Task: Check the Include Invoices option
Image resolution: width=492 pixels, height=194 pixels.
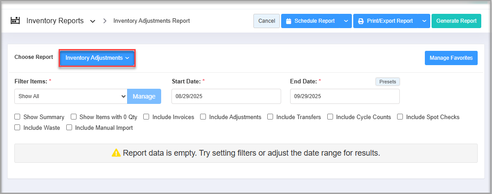Action: (146, 117)
